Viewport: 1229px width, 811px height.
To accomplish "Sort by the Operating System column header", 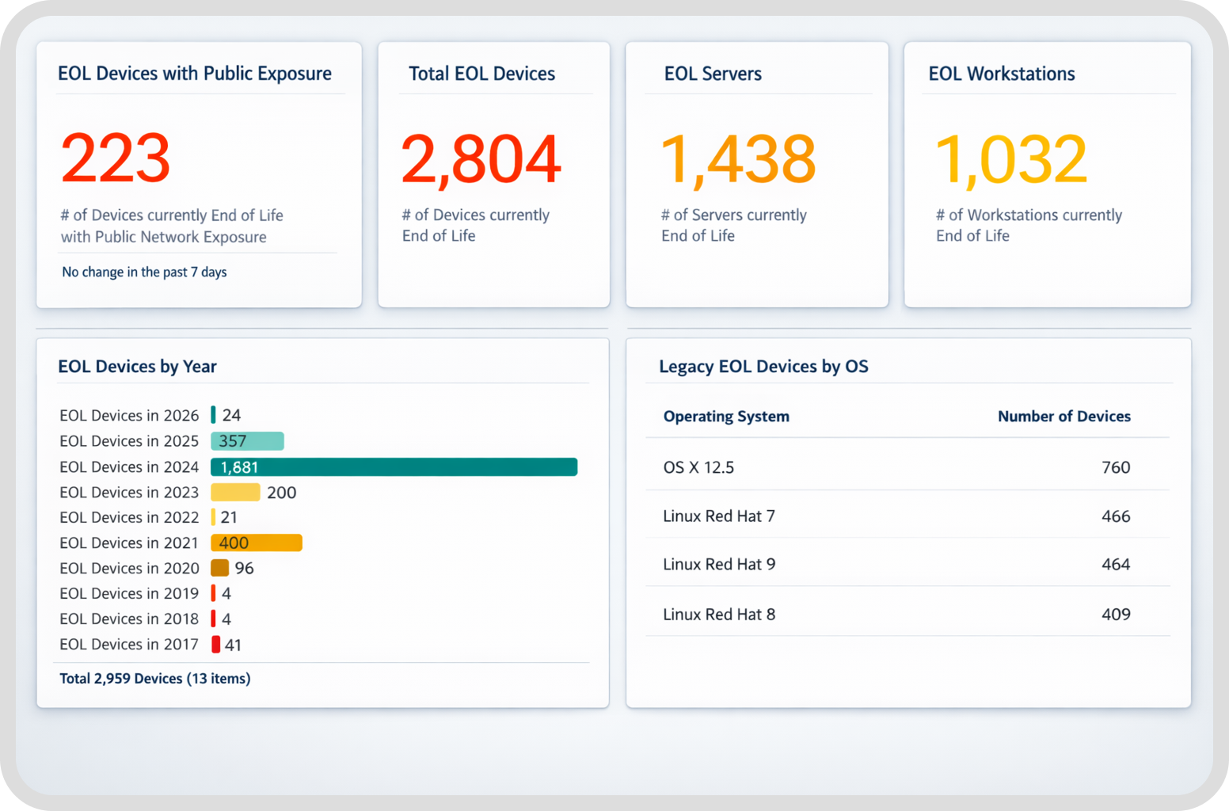I will (726, 417).
